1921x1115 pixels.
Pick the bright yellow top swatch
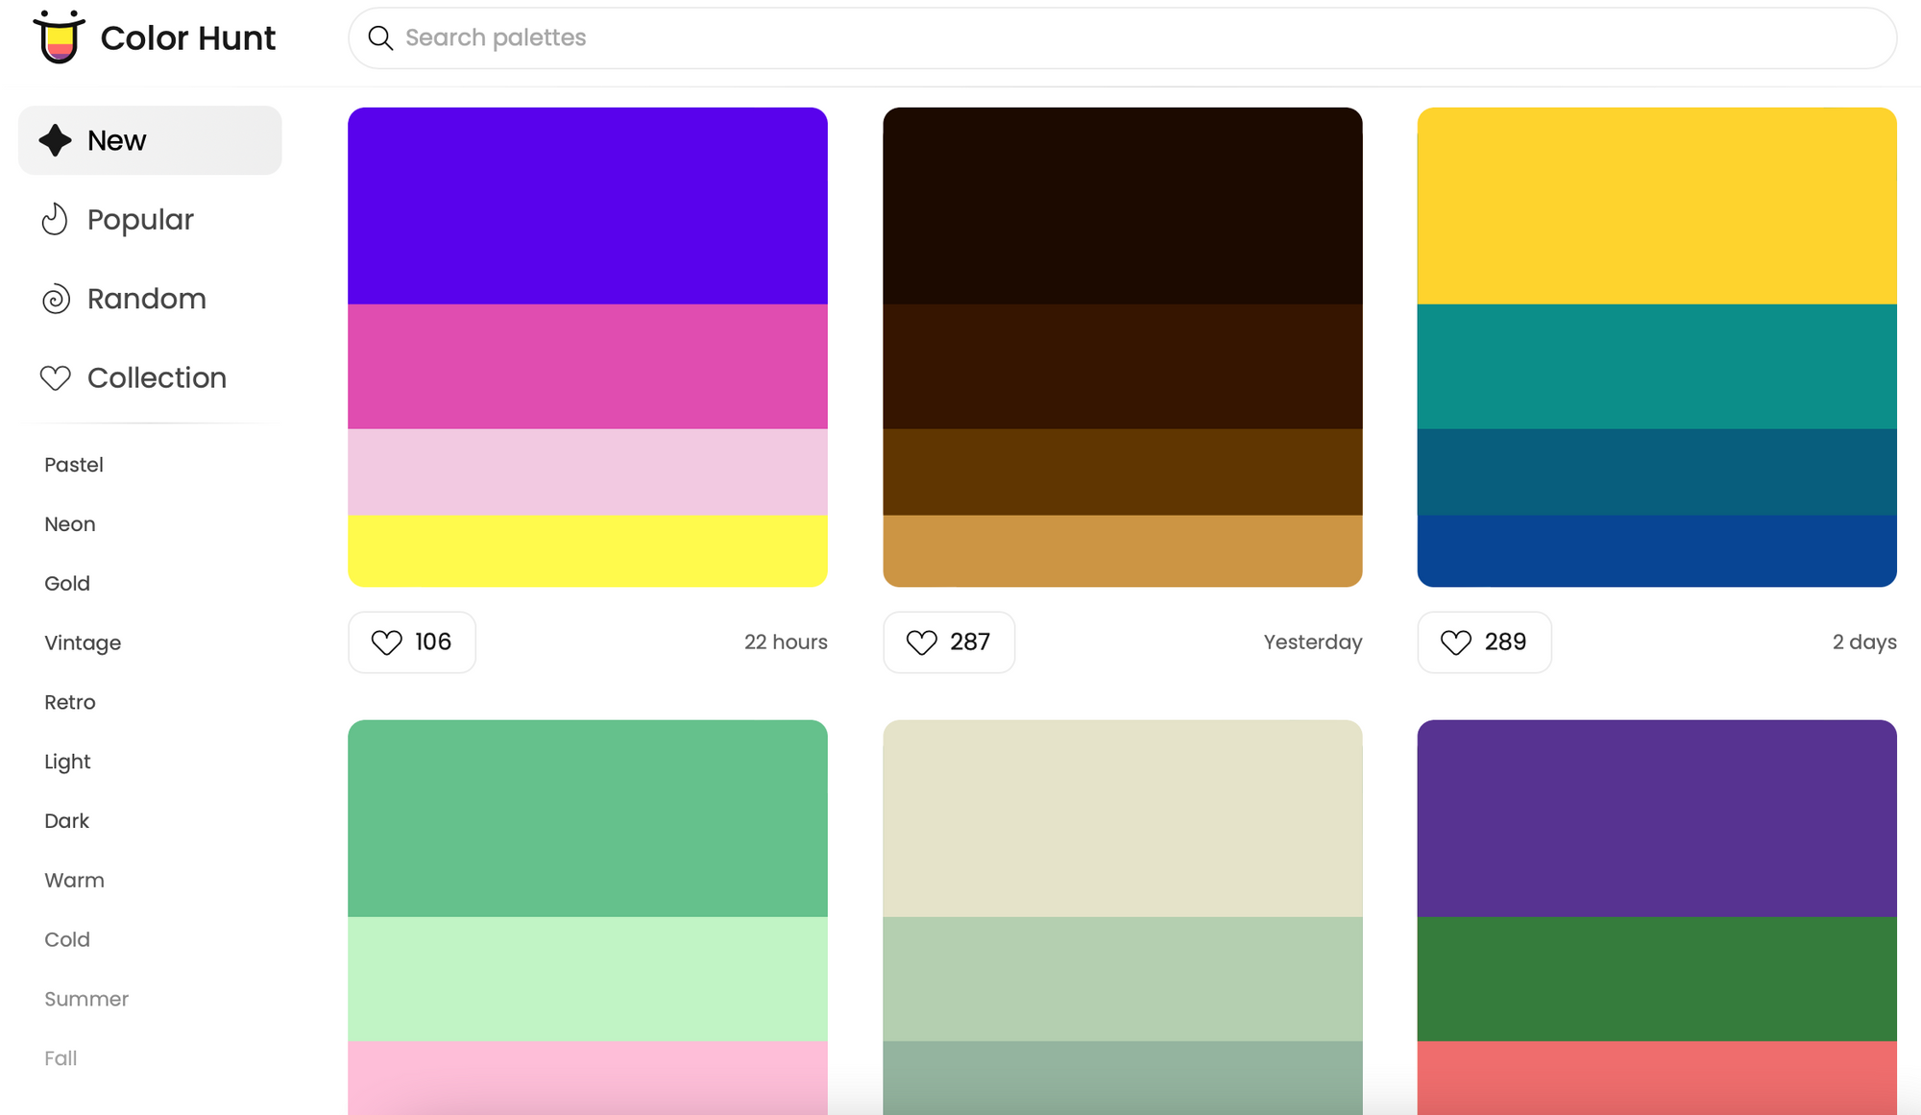pos(1656,206)
